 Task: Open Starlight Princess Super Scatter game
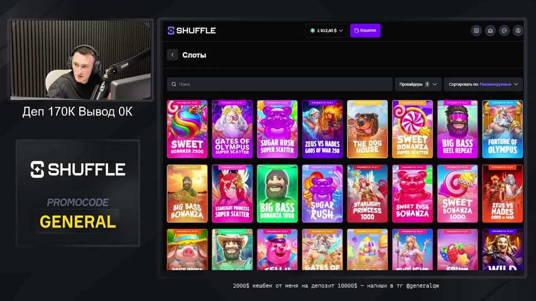[232, 194]
